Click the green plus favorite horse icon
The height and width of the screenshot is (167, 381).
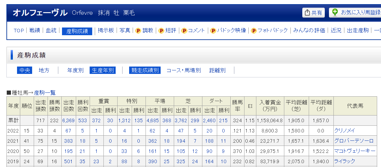[x=335, y=12]
